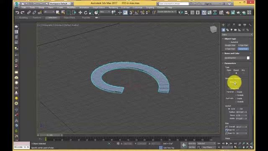
Task: Click the Align tool icon
Action: (186, 13)
